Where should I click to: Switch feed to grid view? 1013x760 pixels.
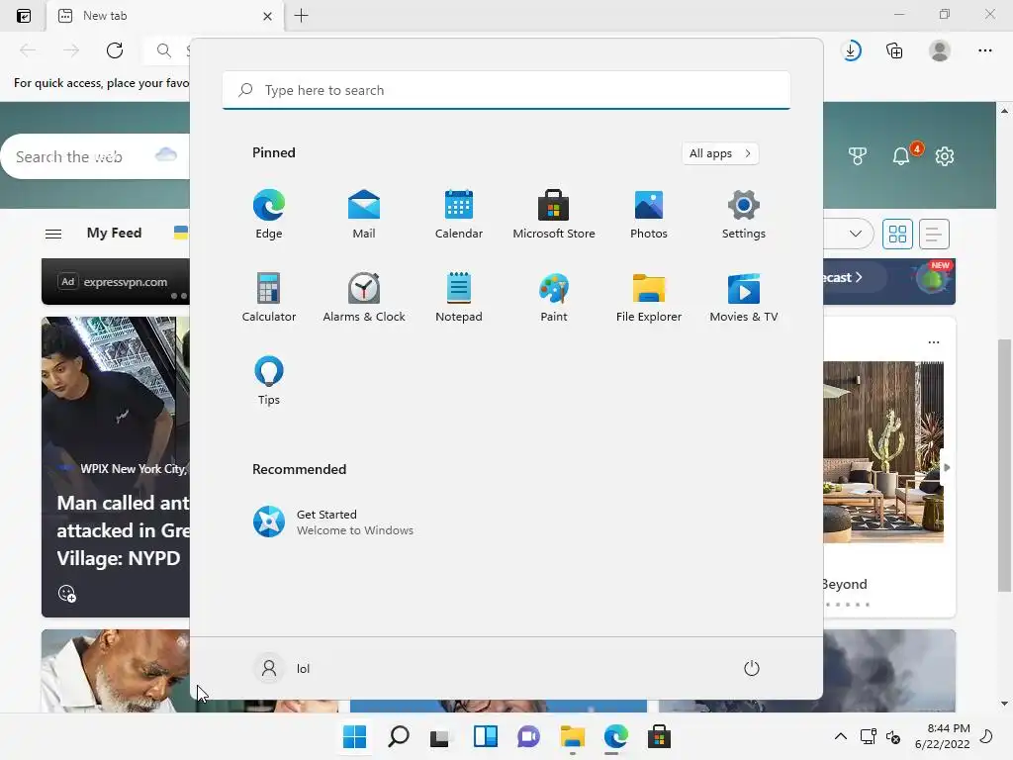tap(897, 234)
